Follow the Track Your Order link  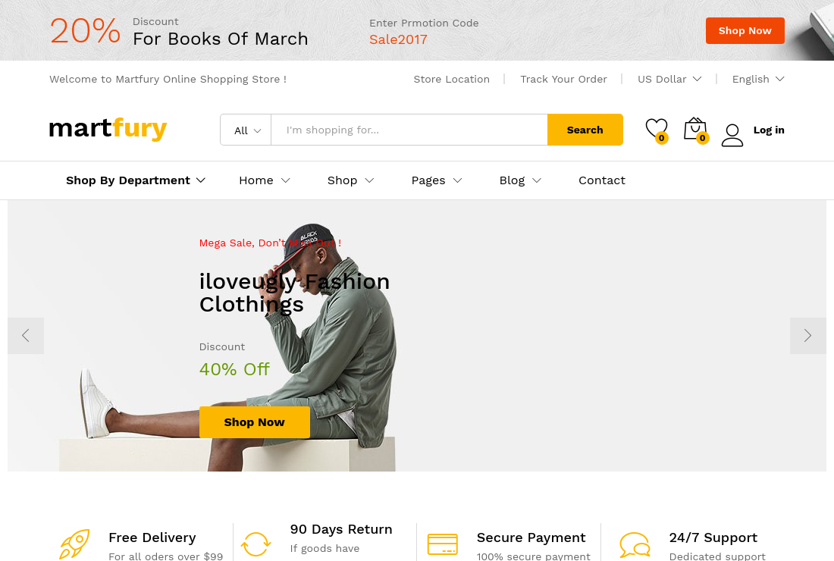coord(563,80)
